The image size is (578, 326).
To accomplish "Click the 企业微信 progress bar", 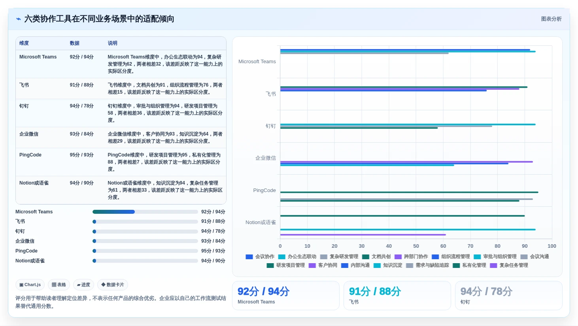I will click(x=145, y=241).
